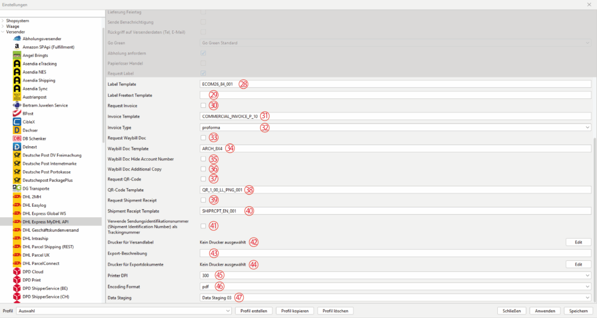Select the Deutschepost PackagePlus icon
Image resolution: width=597 pixels, height=318 pixels.
pyautogui.click(x=17, y=181)
